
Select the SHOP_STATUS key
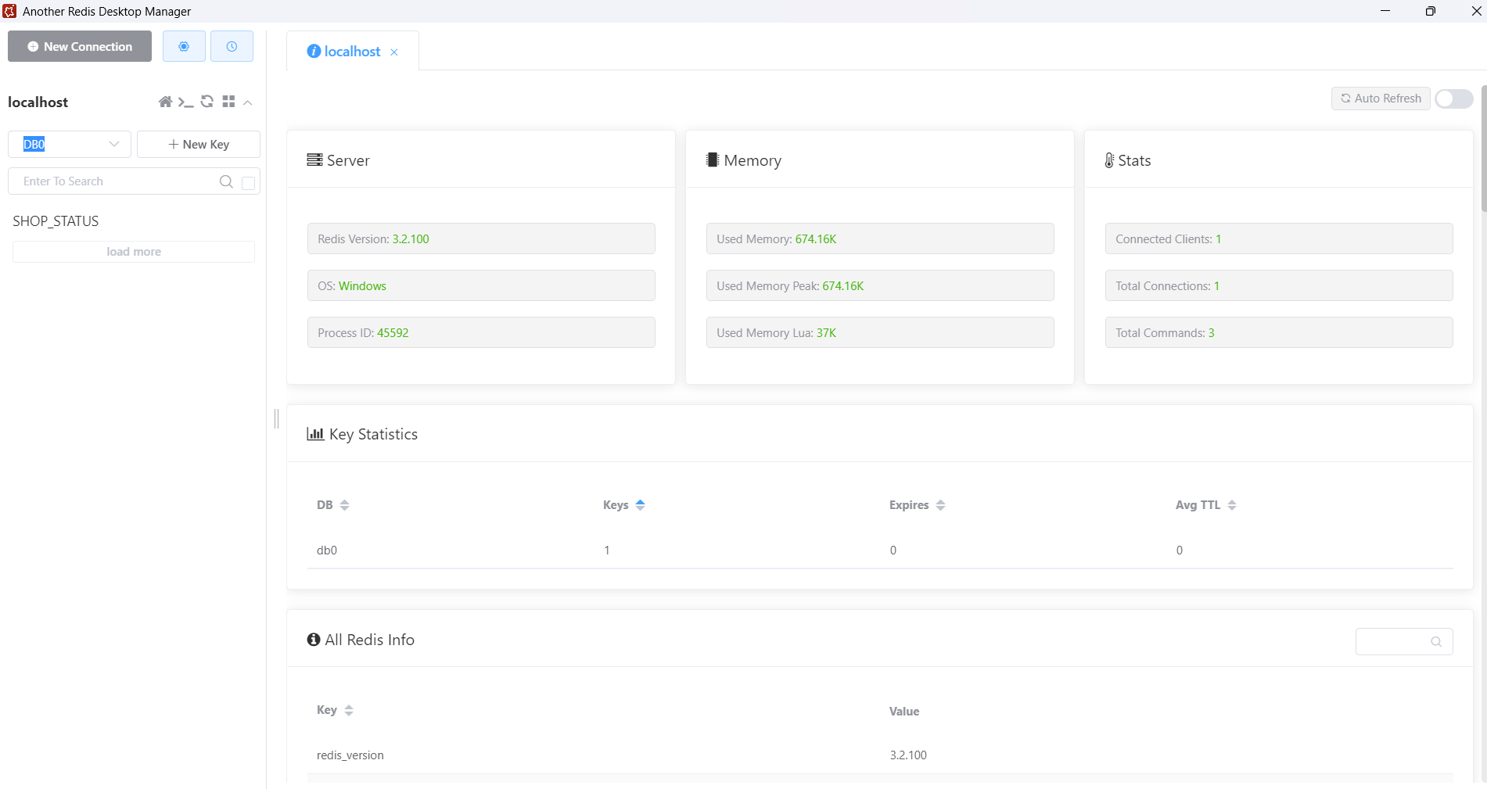[x=56, y=221]
